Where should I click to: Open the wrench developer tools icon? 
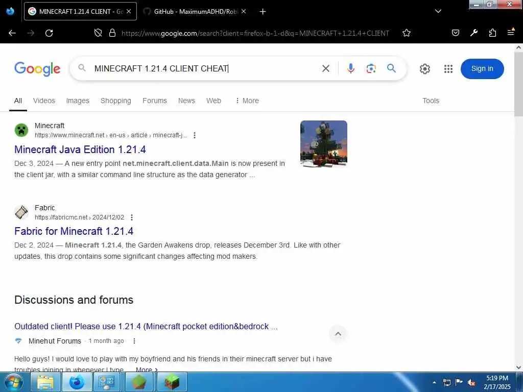[x=474, y=33]
